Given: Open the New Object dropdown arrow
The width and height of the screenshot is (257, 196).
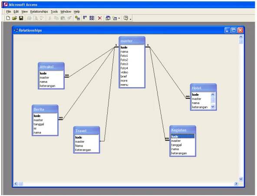Looking at the screenshot, I should click(119, 18).
